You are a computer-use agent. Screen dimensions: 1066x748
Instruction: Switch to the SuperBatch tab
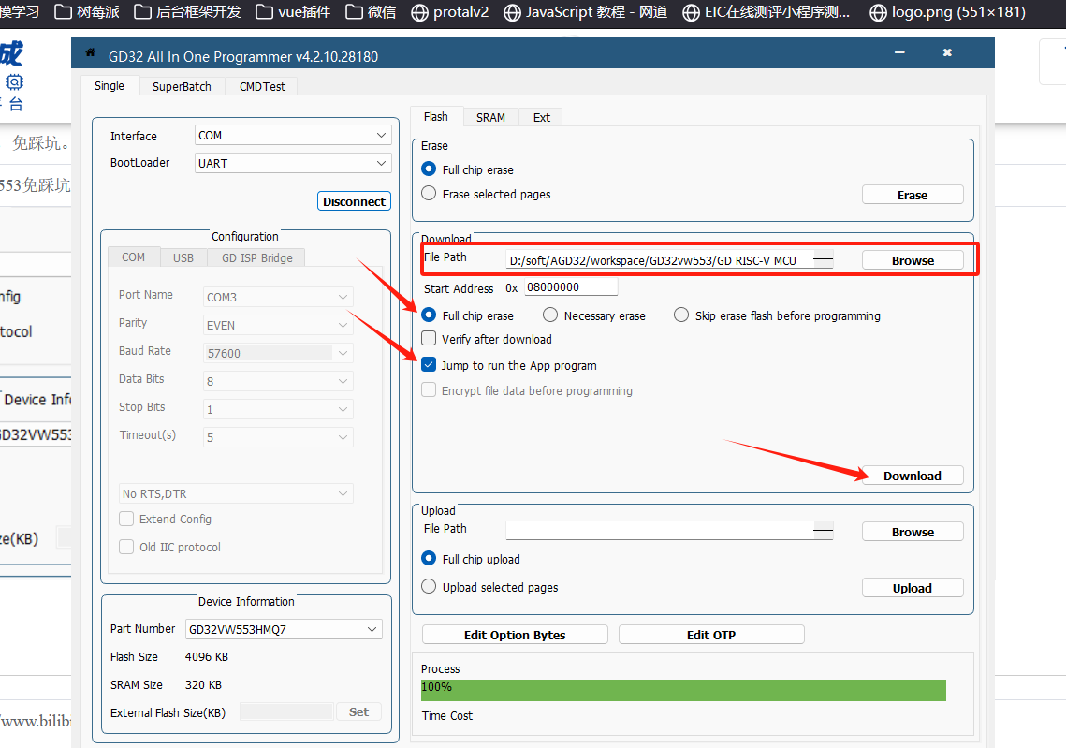(x=182, y=86)
